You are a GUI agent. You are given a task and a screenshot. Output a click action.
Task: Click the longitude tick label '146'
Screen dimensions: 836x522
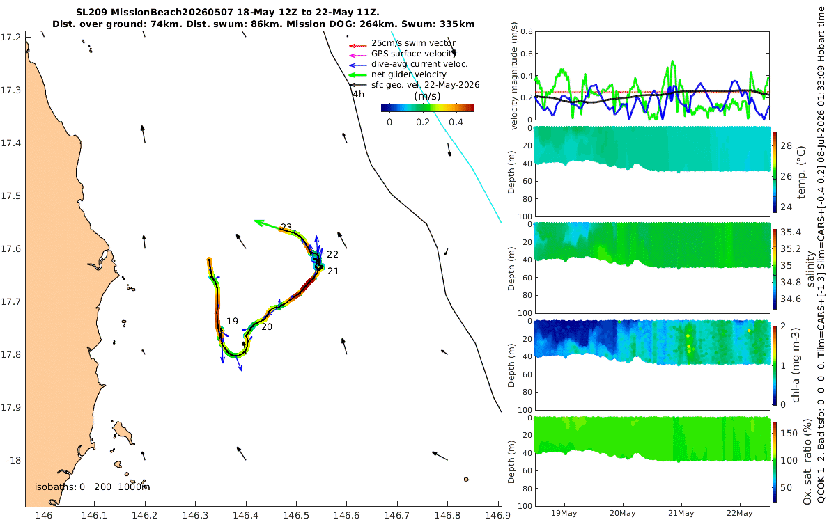(44, 515)
